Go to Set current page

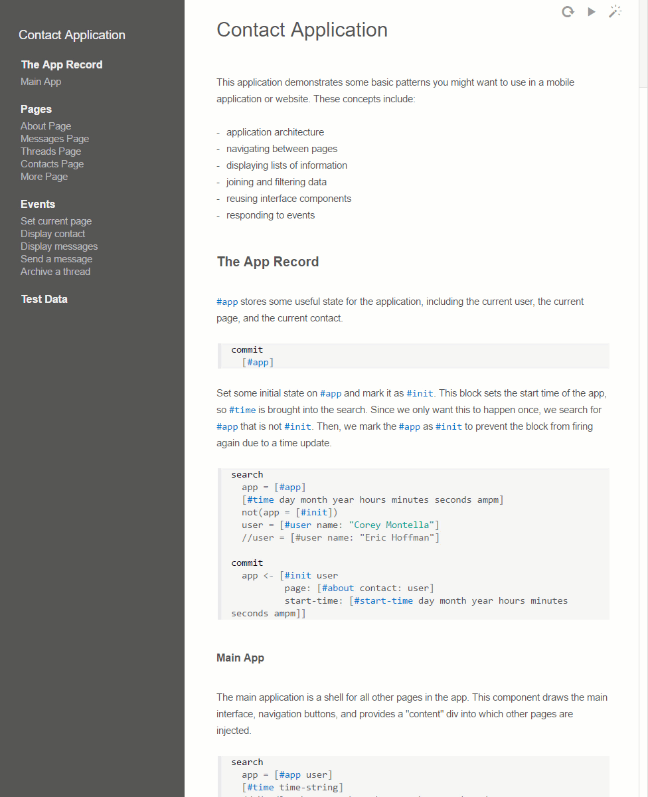coord(56,221)
